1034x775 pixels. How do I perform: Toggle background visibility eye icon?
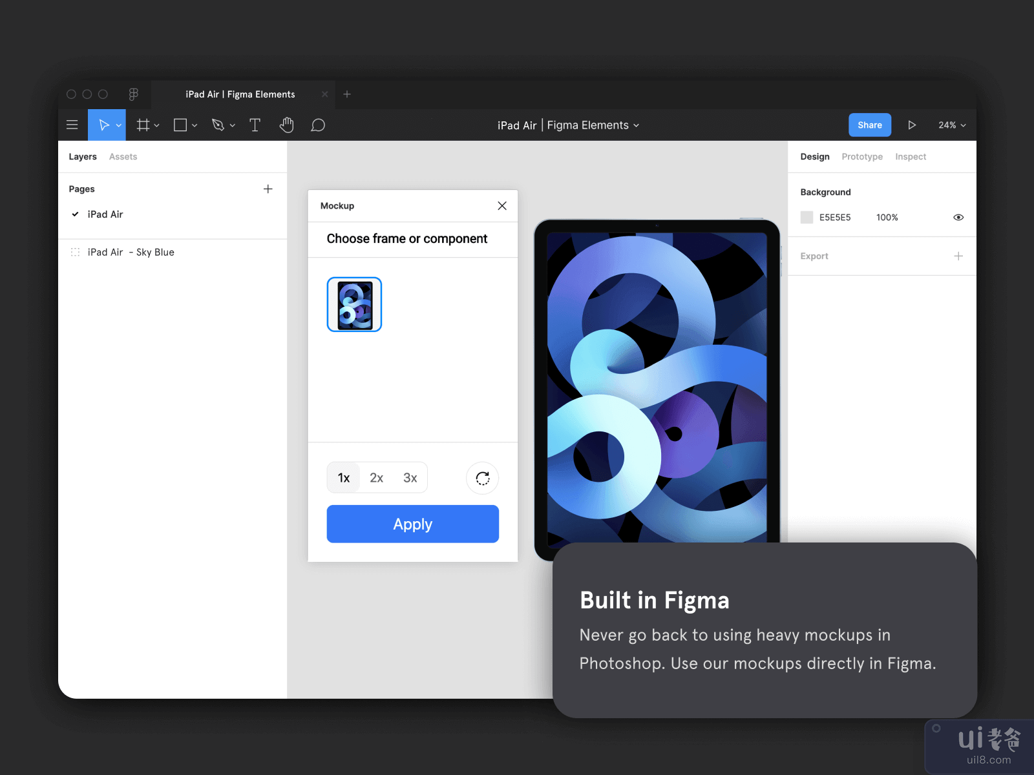(958, 218)
